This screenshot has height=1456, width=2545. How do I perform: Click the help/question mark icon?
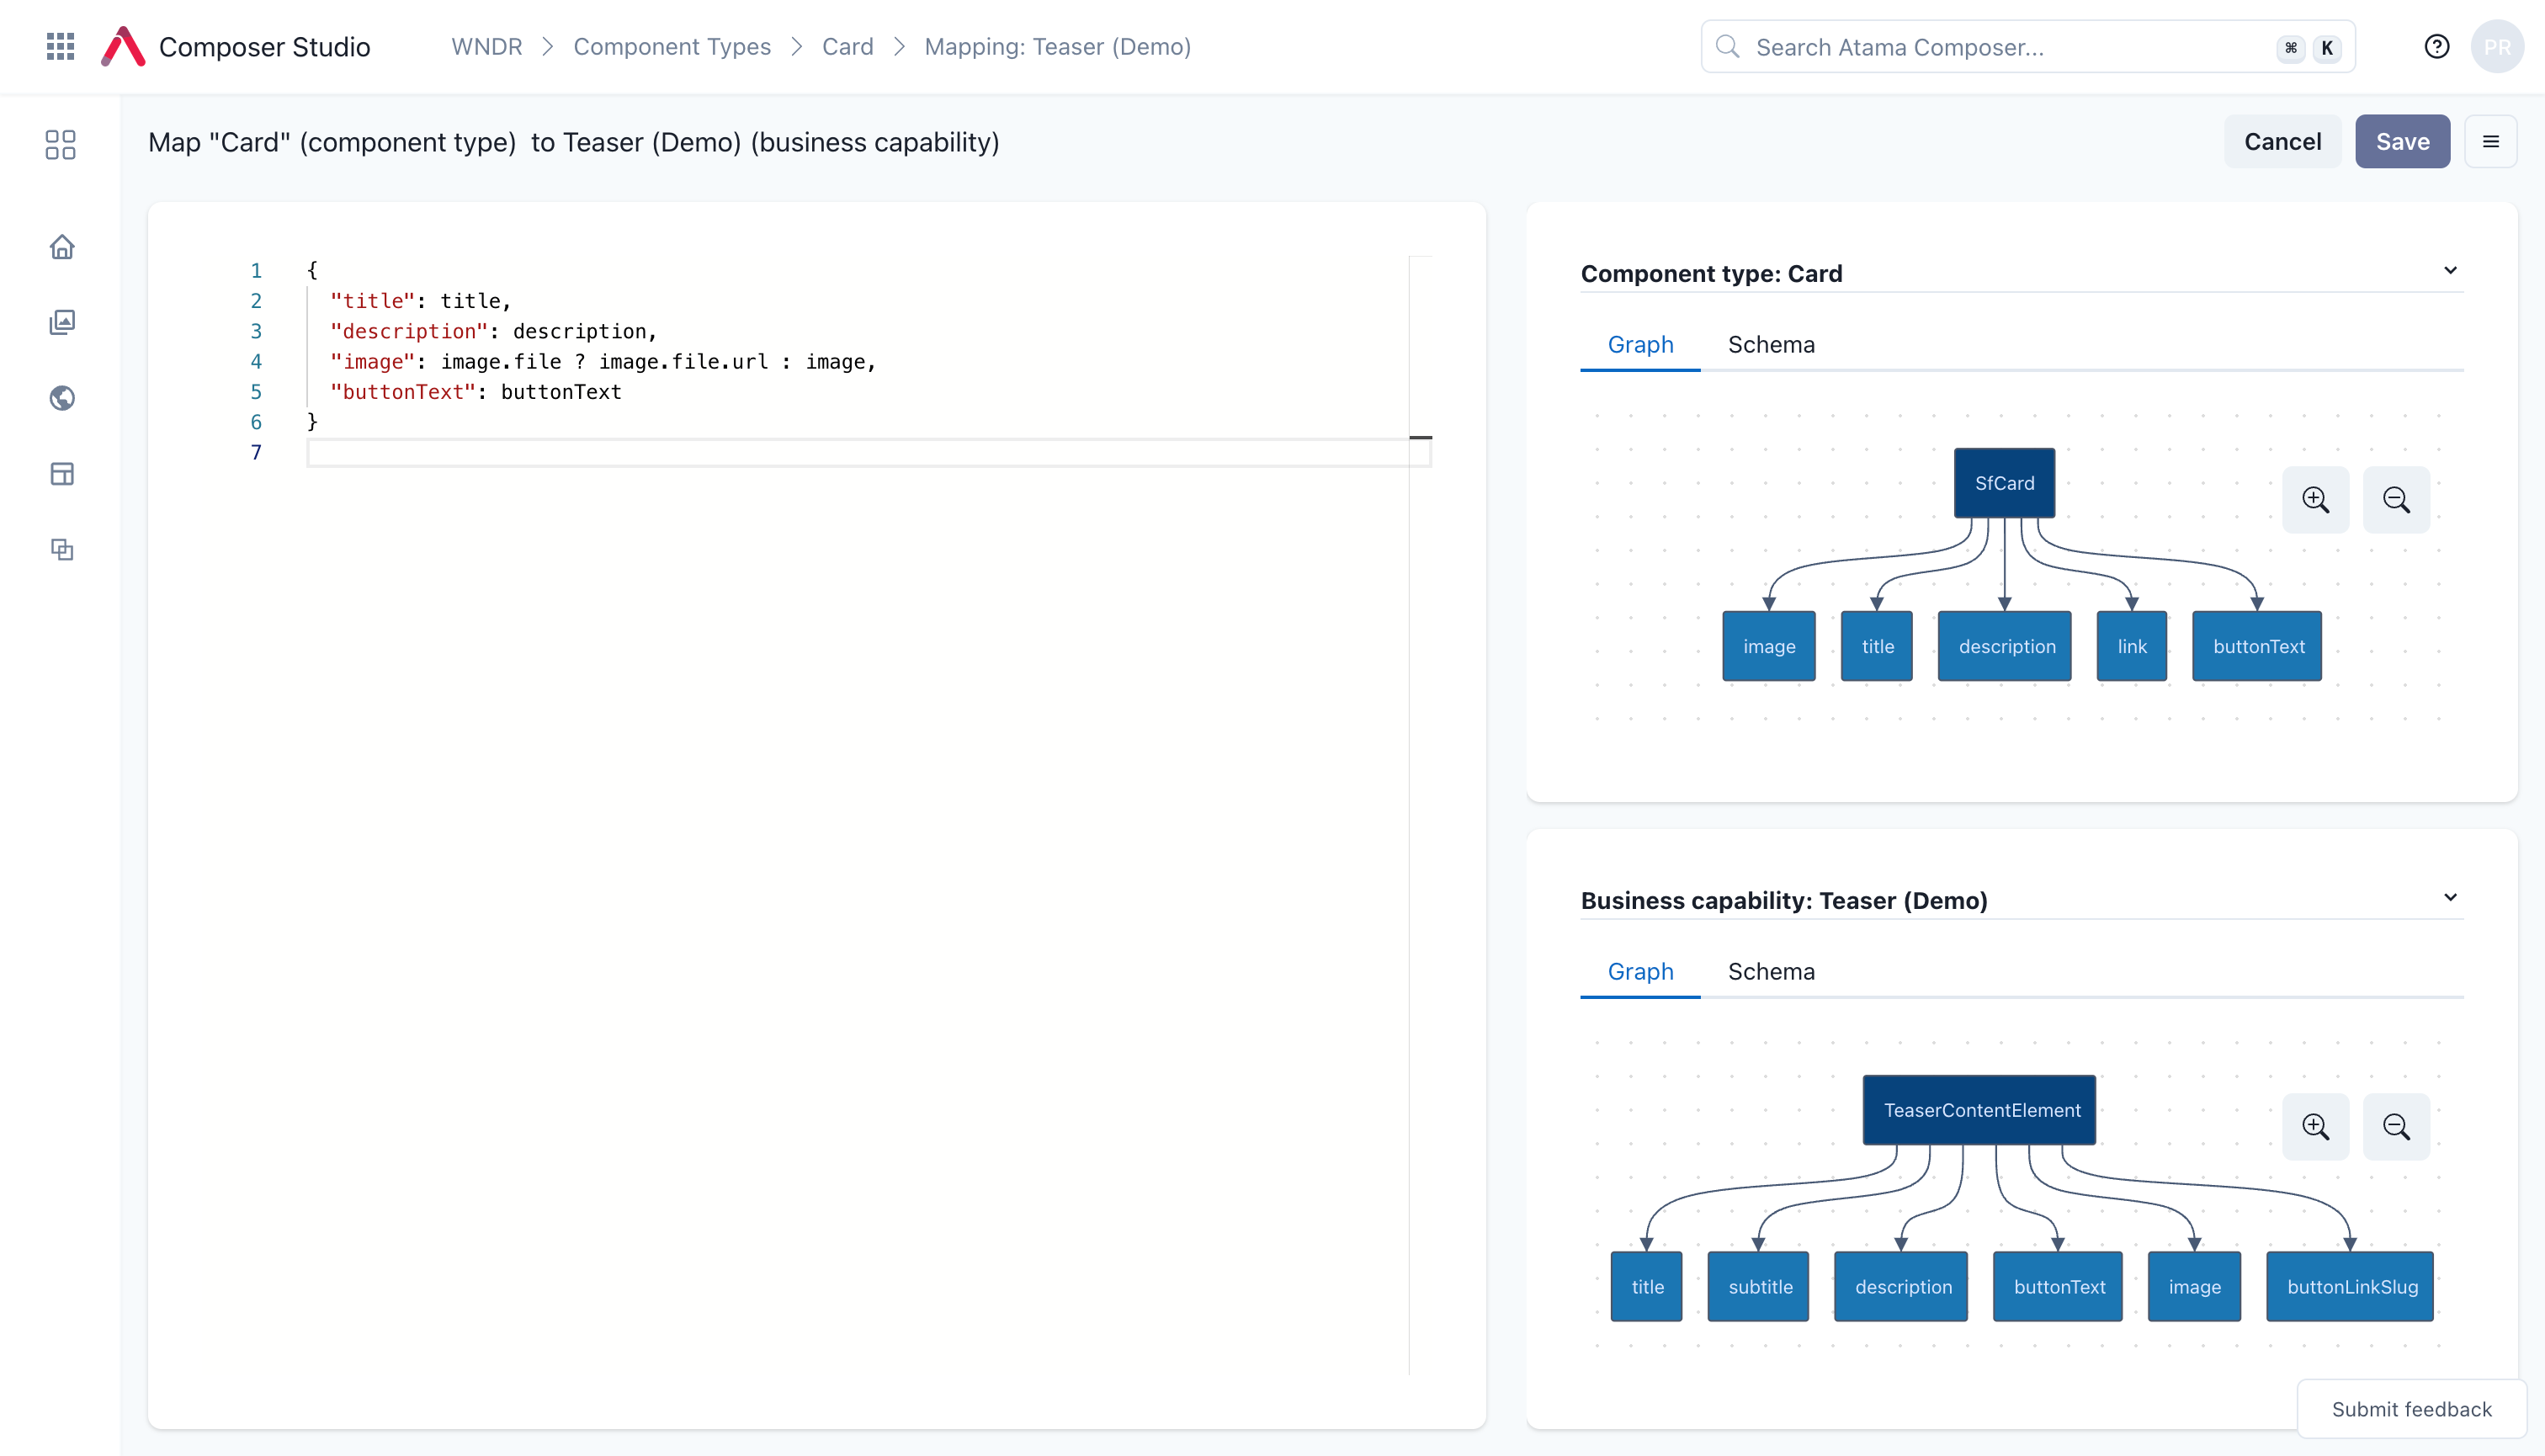click(2436, 47)
